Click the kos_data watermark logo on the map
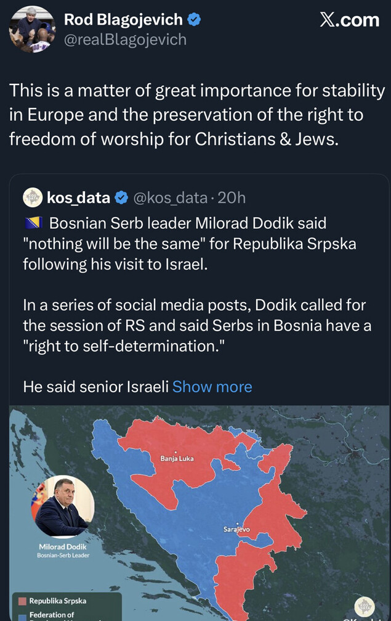Screen dimensions: 391x621 point(365,607)
